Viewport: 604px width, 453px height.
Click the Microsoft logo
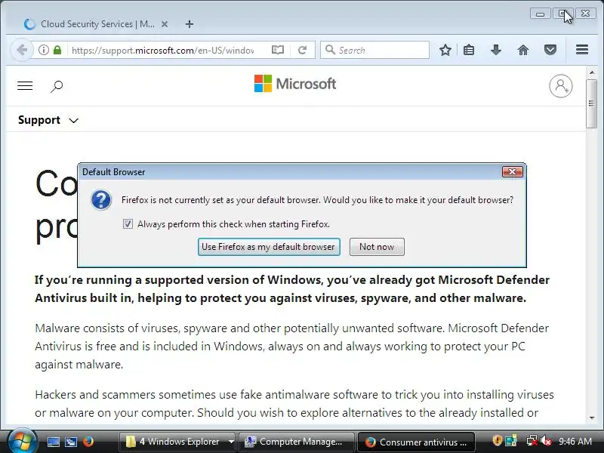click(x=295, y=84)
